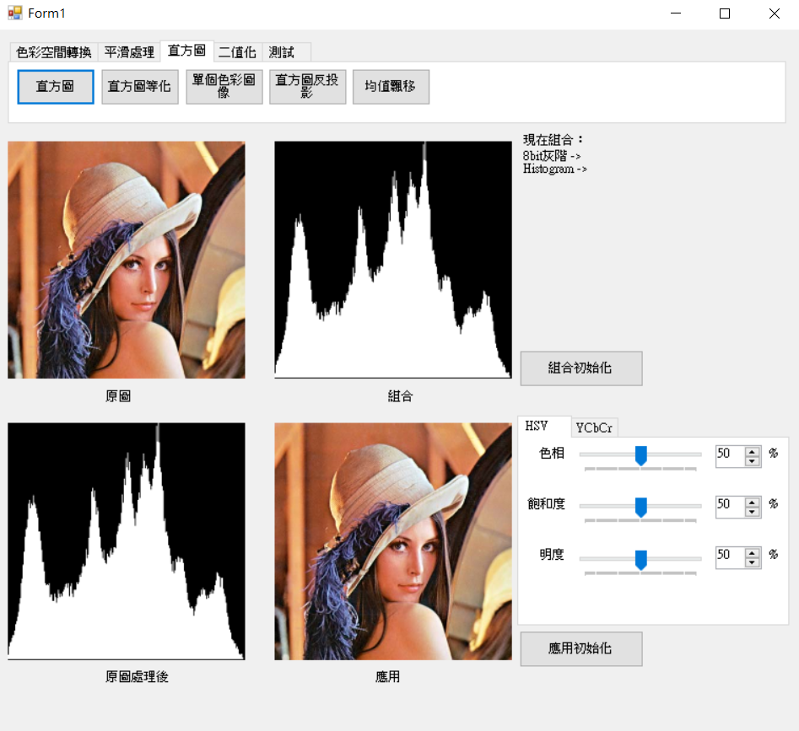
Task: Maximize the Form1 window
Action: pos(725,13)
